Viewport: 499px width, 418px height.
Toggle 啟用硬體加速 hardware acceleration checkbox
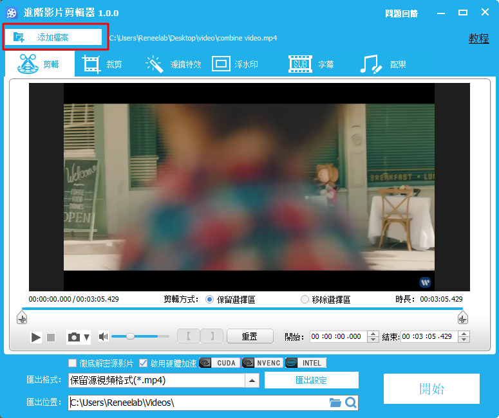(143, 363)
